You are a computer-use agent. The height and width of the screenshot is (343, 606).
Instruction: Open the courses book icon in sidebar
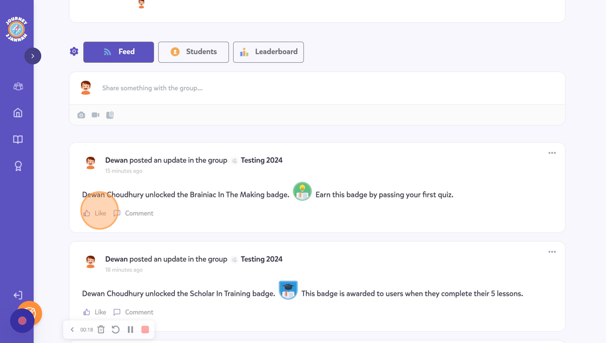(18, 140)
